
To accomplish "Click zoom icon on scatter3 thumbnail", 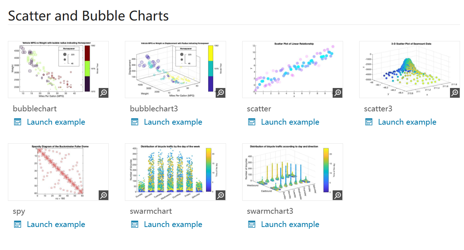I will pyautogui.click(x=455, y=93).
